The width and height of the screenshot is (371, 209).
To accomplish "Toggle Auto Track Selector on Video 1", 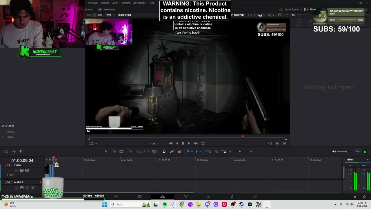I will pos(22,170).
